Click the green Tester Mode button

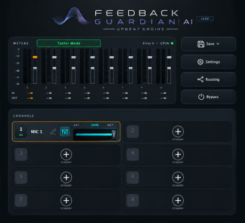pyautogui.click(x=69, y=43)
